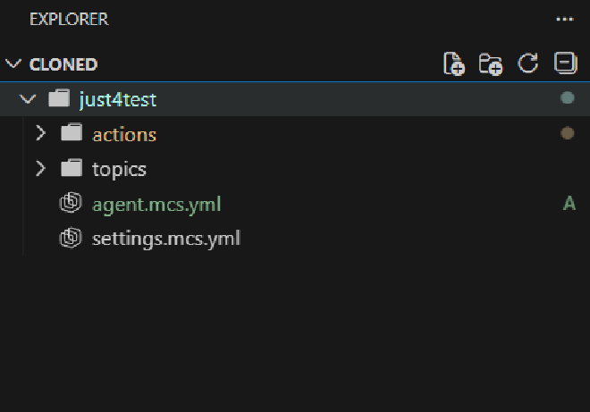This screenshot has height=412, width=590.
Task: Collapse all folders in Explorer
Action: (x=565, y=63)
